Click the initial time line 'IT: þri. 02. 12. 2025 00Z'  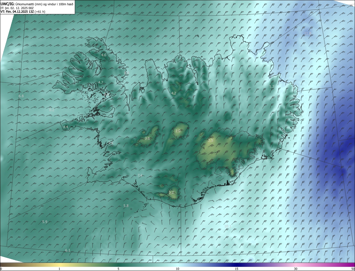pyautogui.click(x=17, y=8)
